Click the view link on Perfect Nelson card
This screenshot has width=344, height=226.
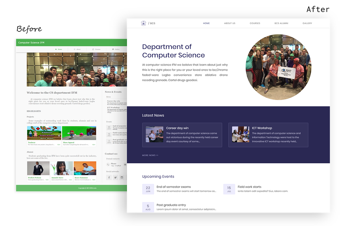click(47, 180)
